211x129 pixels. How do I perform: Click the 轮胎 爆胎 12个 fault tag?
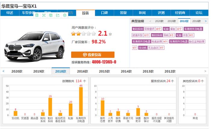(173, 29)
